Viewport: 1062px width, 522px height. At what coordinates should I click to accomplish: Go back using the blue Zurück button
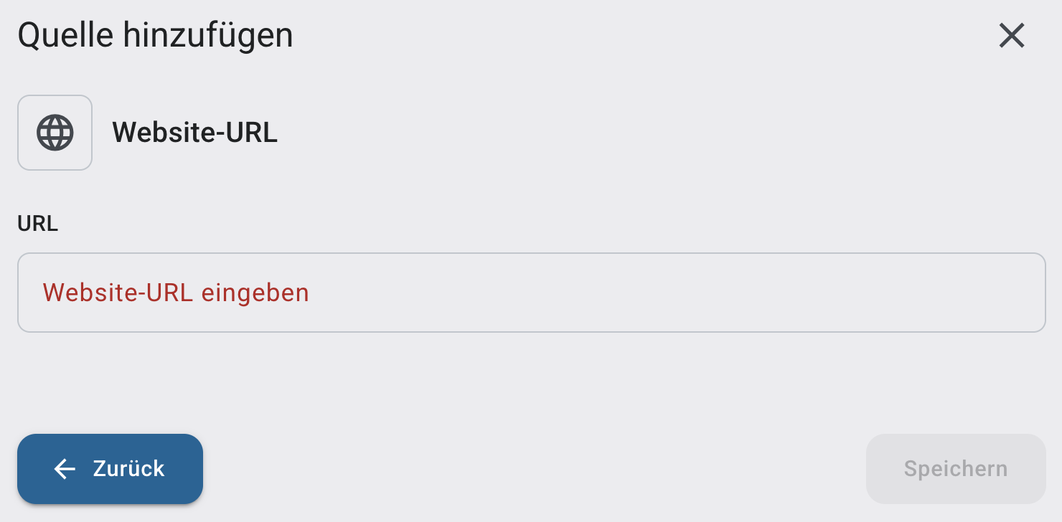tap(110, 469)
